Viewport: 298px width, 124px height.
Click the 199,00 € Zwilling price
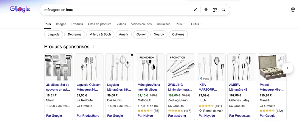pos(174,95)
